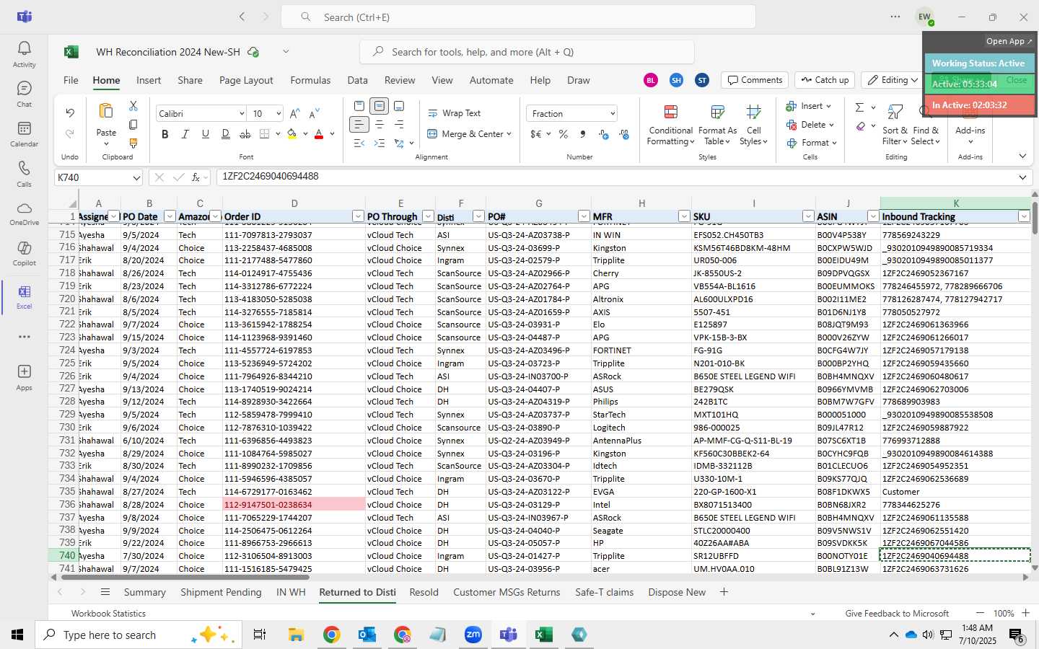The height and width of the screenshot is (649, 1039).
Task: Open the Formulas ribbon tab
Action: [310, 80]
